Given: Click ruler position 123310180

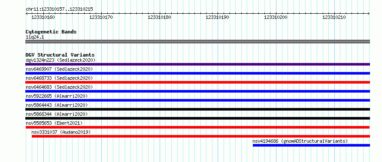Looking at the screenshot, I should coord(160,17).
